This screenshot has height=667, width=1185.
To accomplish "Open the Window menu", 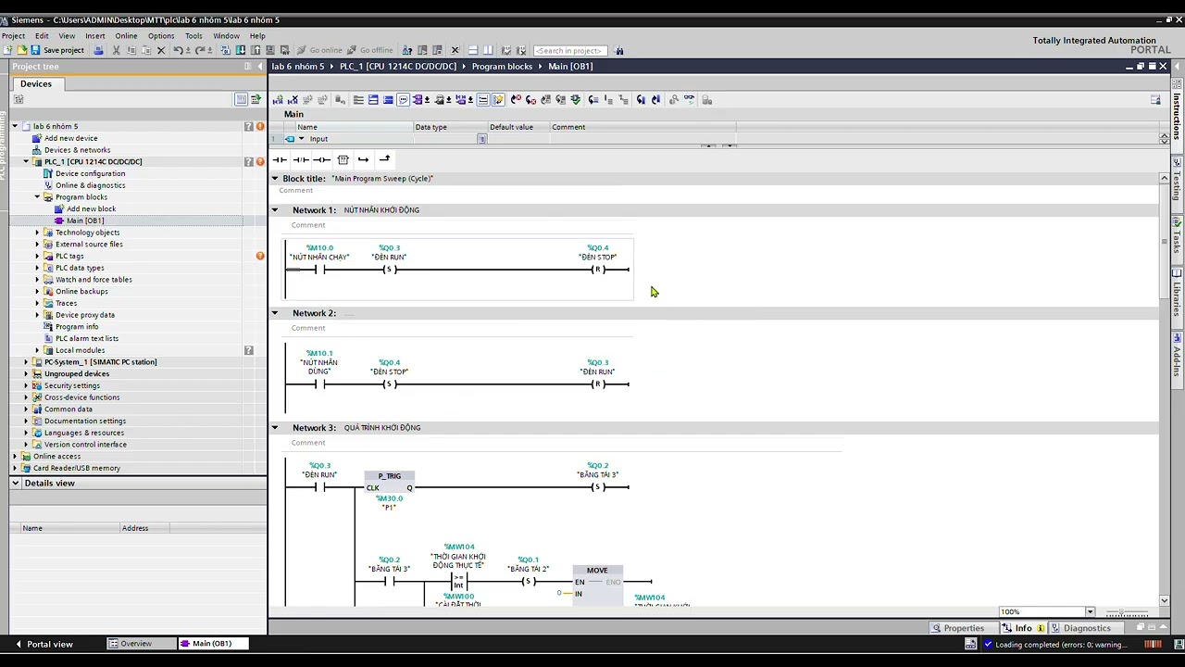I will 226,36.
